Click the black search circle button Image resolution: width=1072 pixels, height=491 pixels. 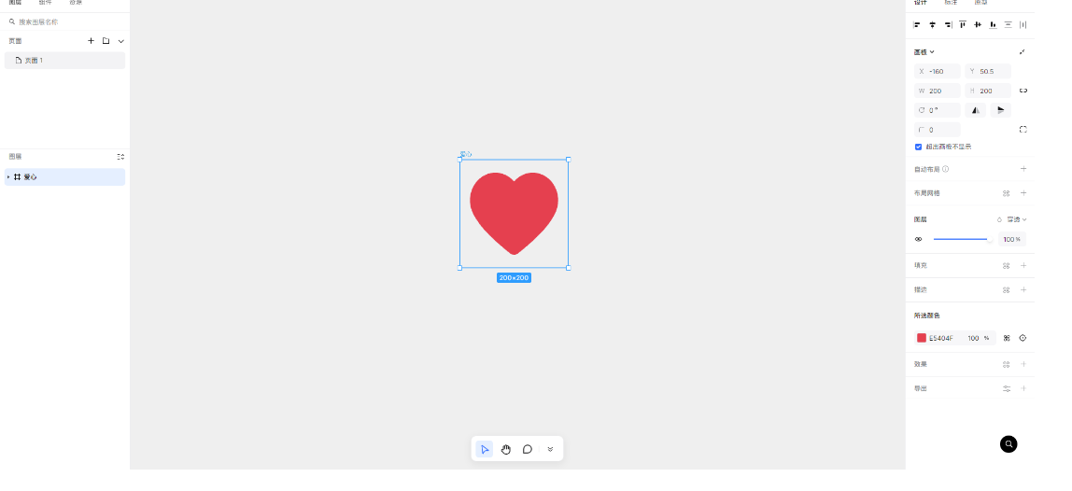(1009, 443)
